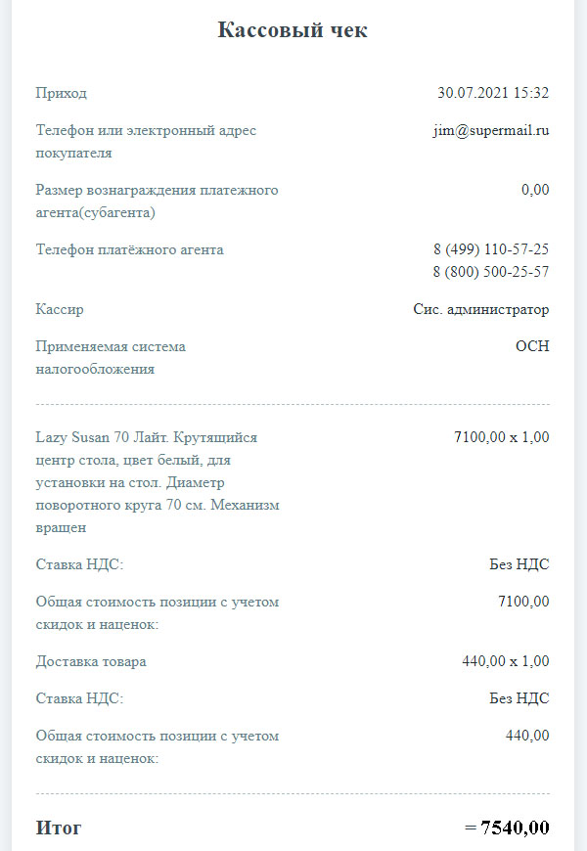587x851 pixels.
Task: Click the first Без НДС value
Action: pos(519,564)
